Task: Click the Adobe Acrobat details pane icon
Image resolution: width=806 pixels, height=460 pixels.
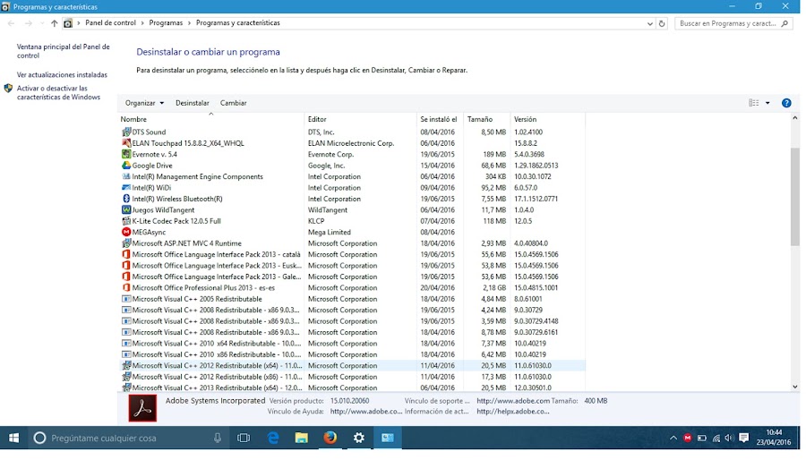Action: tap(142, 408)
